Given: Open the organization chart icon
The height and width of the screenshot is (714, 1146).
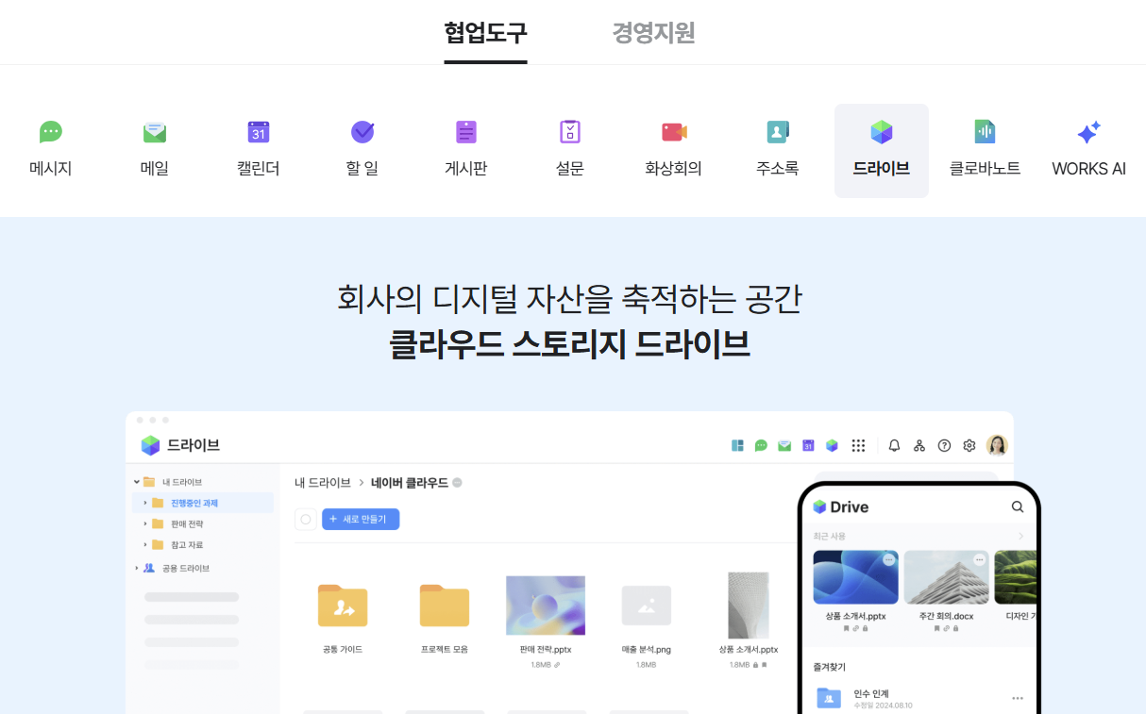Looking at the screenshot, I should click(918, 445).
